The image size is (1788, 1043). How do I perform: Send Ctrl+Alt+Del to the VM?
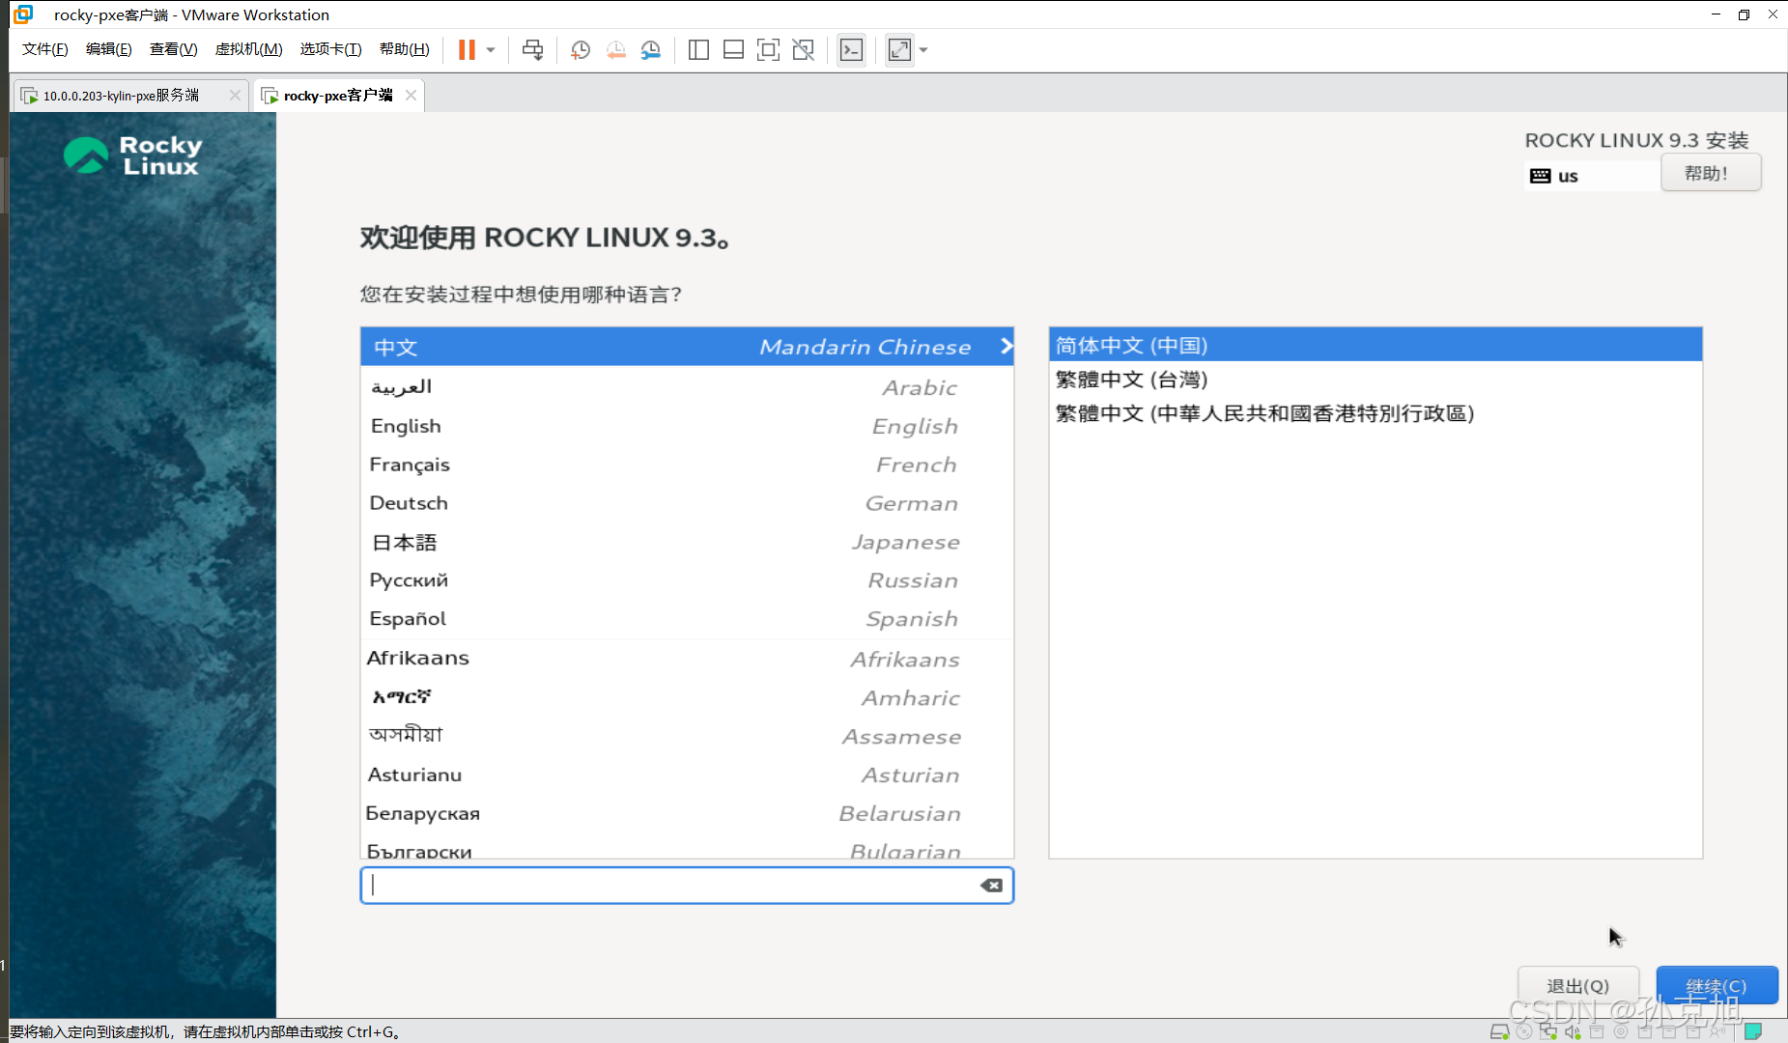tap(532, 50)
